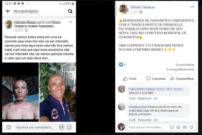Open the 3 comentários link

[x=185, y=65]
